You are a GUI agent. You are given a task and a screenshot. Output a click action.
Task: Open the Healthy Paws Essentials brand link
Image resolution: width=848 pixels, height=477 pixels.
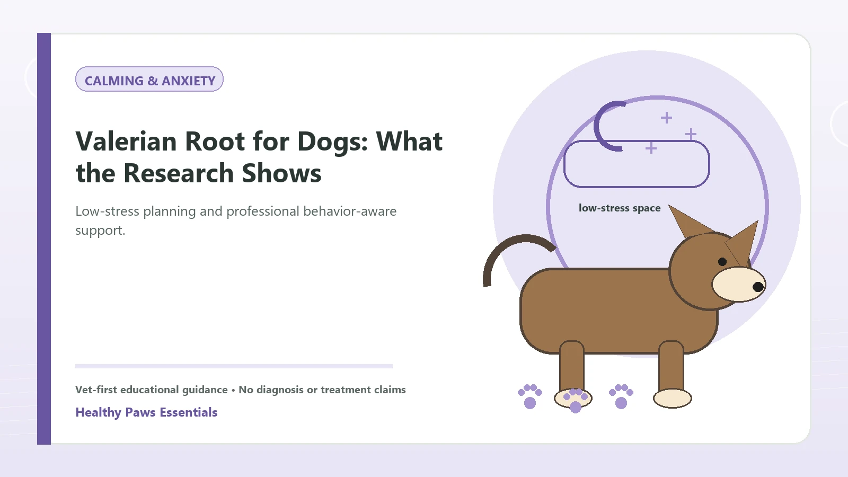pyautogui.click(x=146, y=412)
